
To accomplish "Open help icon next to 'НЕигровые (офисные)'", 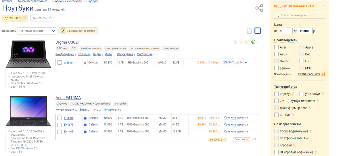I will tap(315, 152).
